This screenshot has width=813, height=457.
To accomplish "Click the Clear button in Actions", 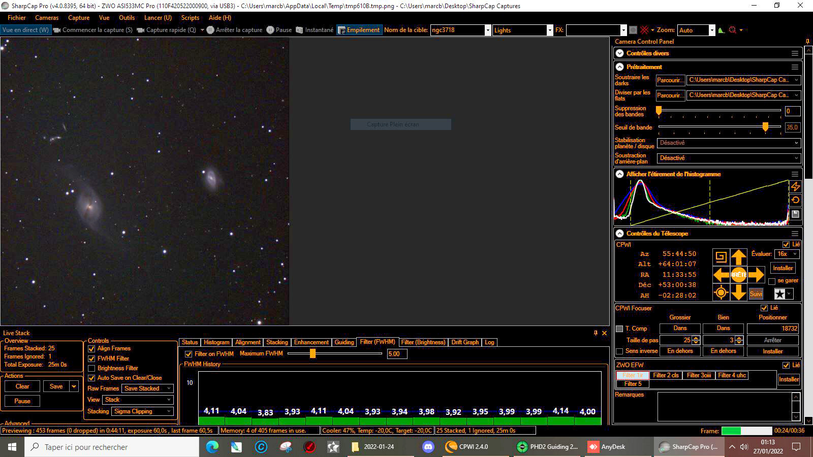I will click(22, 386).
